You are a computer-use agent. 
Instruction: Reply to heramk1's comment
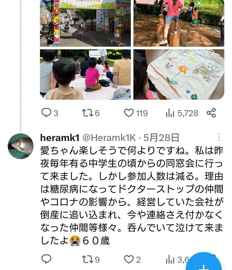(46, 259)
